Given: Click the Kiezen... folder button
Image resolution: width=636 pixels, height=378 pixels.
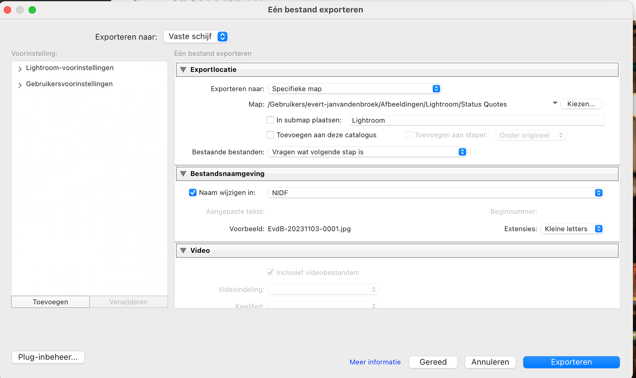Looking at the screenshot, I should 581,104.
